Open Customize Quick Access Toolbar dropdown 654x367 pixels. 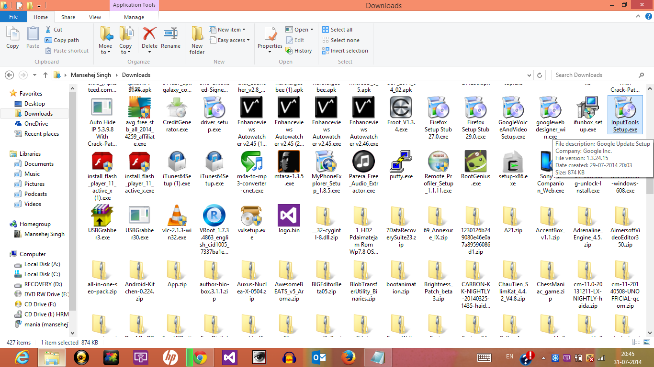(x=39, y=6)
